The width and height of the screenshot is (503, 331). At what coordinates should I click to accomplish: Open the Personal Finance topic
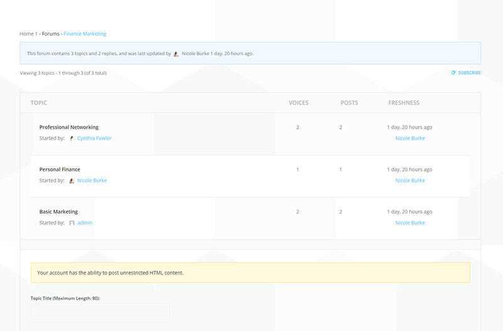coord(60,170)
